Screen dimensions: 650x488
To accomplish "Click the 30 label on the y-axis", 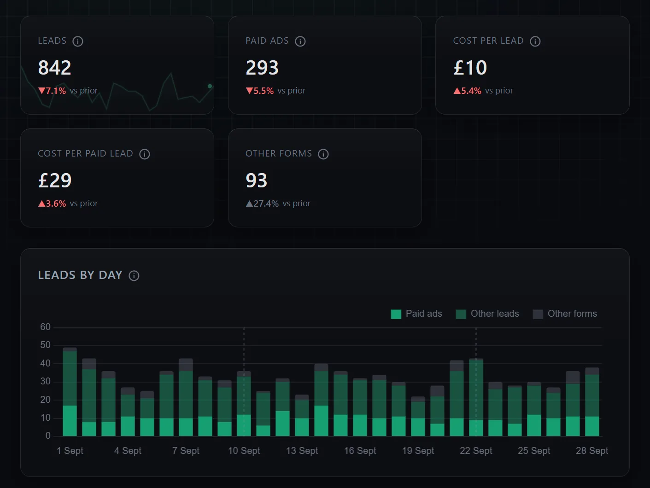I will (46, 381).
